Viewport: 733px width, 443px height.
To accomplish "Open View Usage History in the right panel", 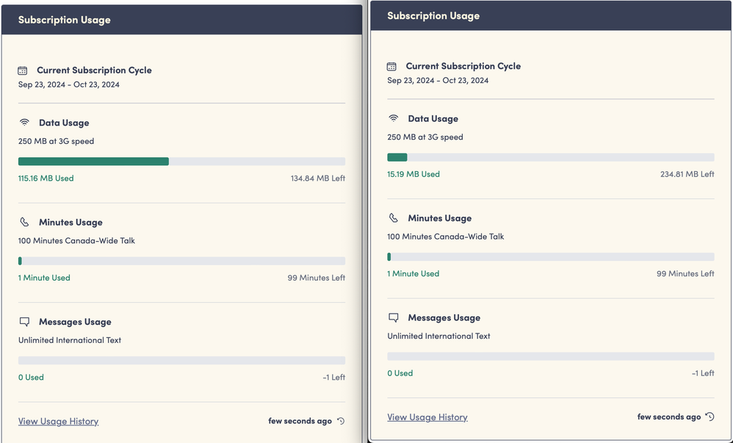I will (427, 417).
